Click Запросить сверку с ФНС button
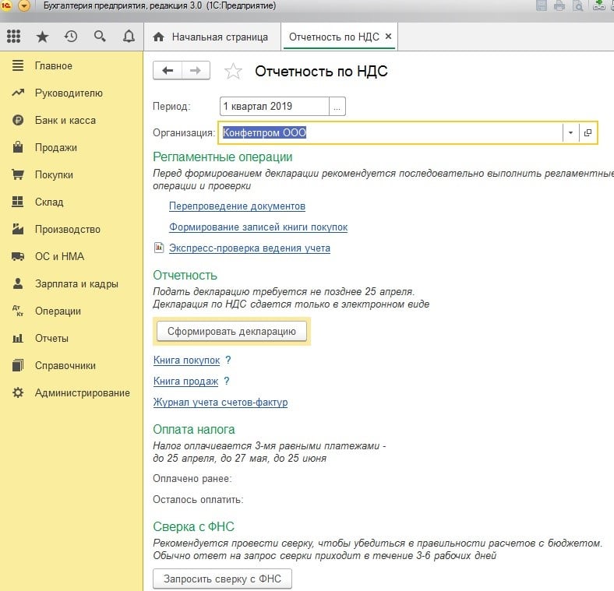This screenshot has height=591, width=614. (222, 579)
